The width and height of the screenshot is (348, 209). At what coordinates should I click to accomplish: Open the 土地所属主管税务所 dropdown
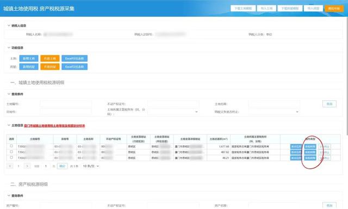pos(173,112)
